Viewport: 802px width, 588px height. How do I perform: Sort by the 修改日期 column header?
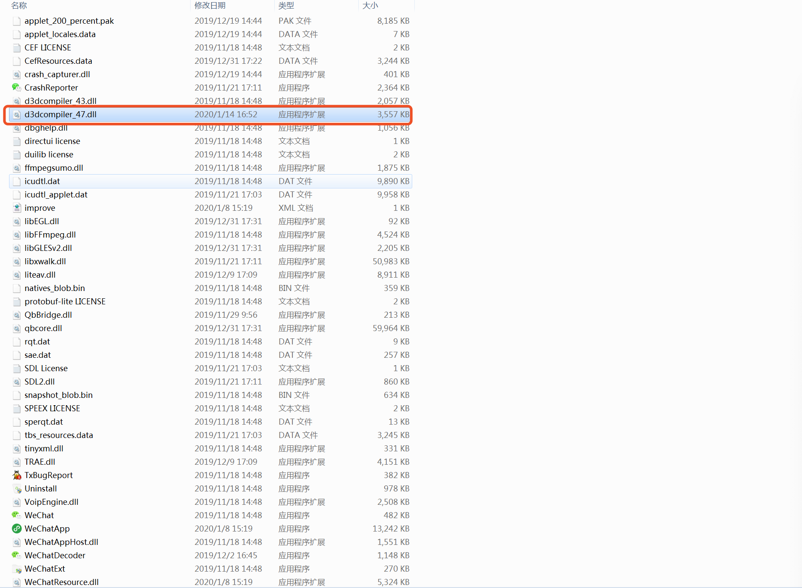210,6
